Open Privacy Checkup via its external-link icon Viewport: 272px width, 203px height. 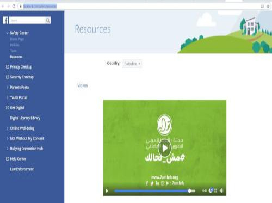(x=7, y=67)
